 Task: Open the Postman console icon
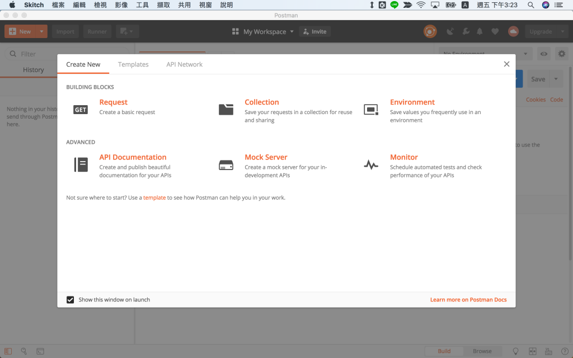[x=40, y=351]
